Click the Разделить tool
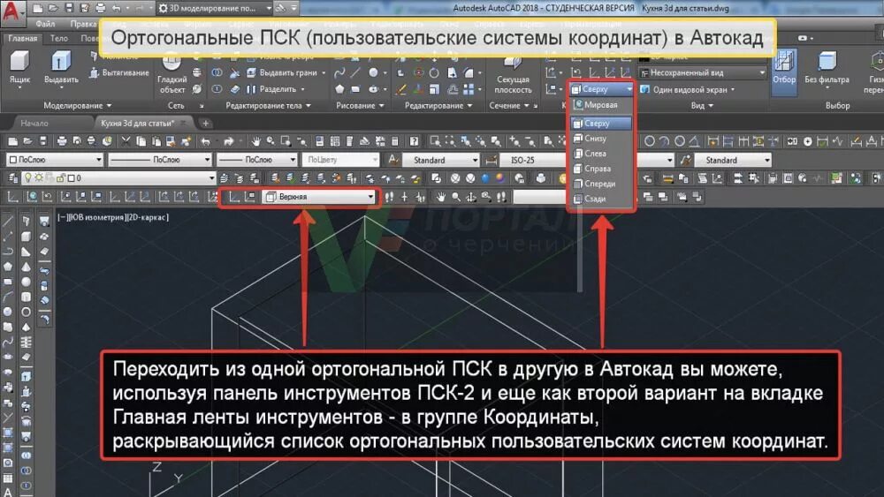This screenshot has height=497, width=884. [276, 89]
